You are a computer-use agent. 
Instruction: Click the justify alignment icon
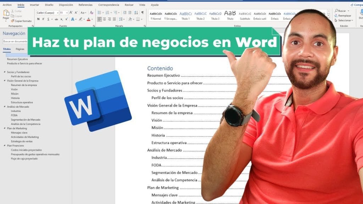114,19
